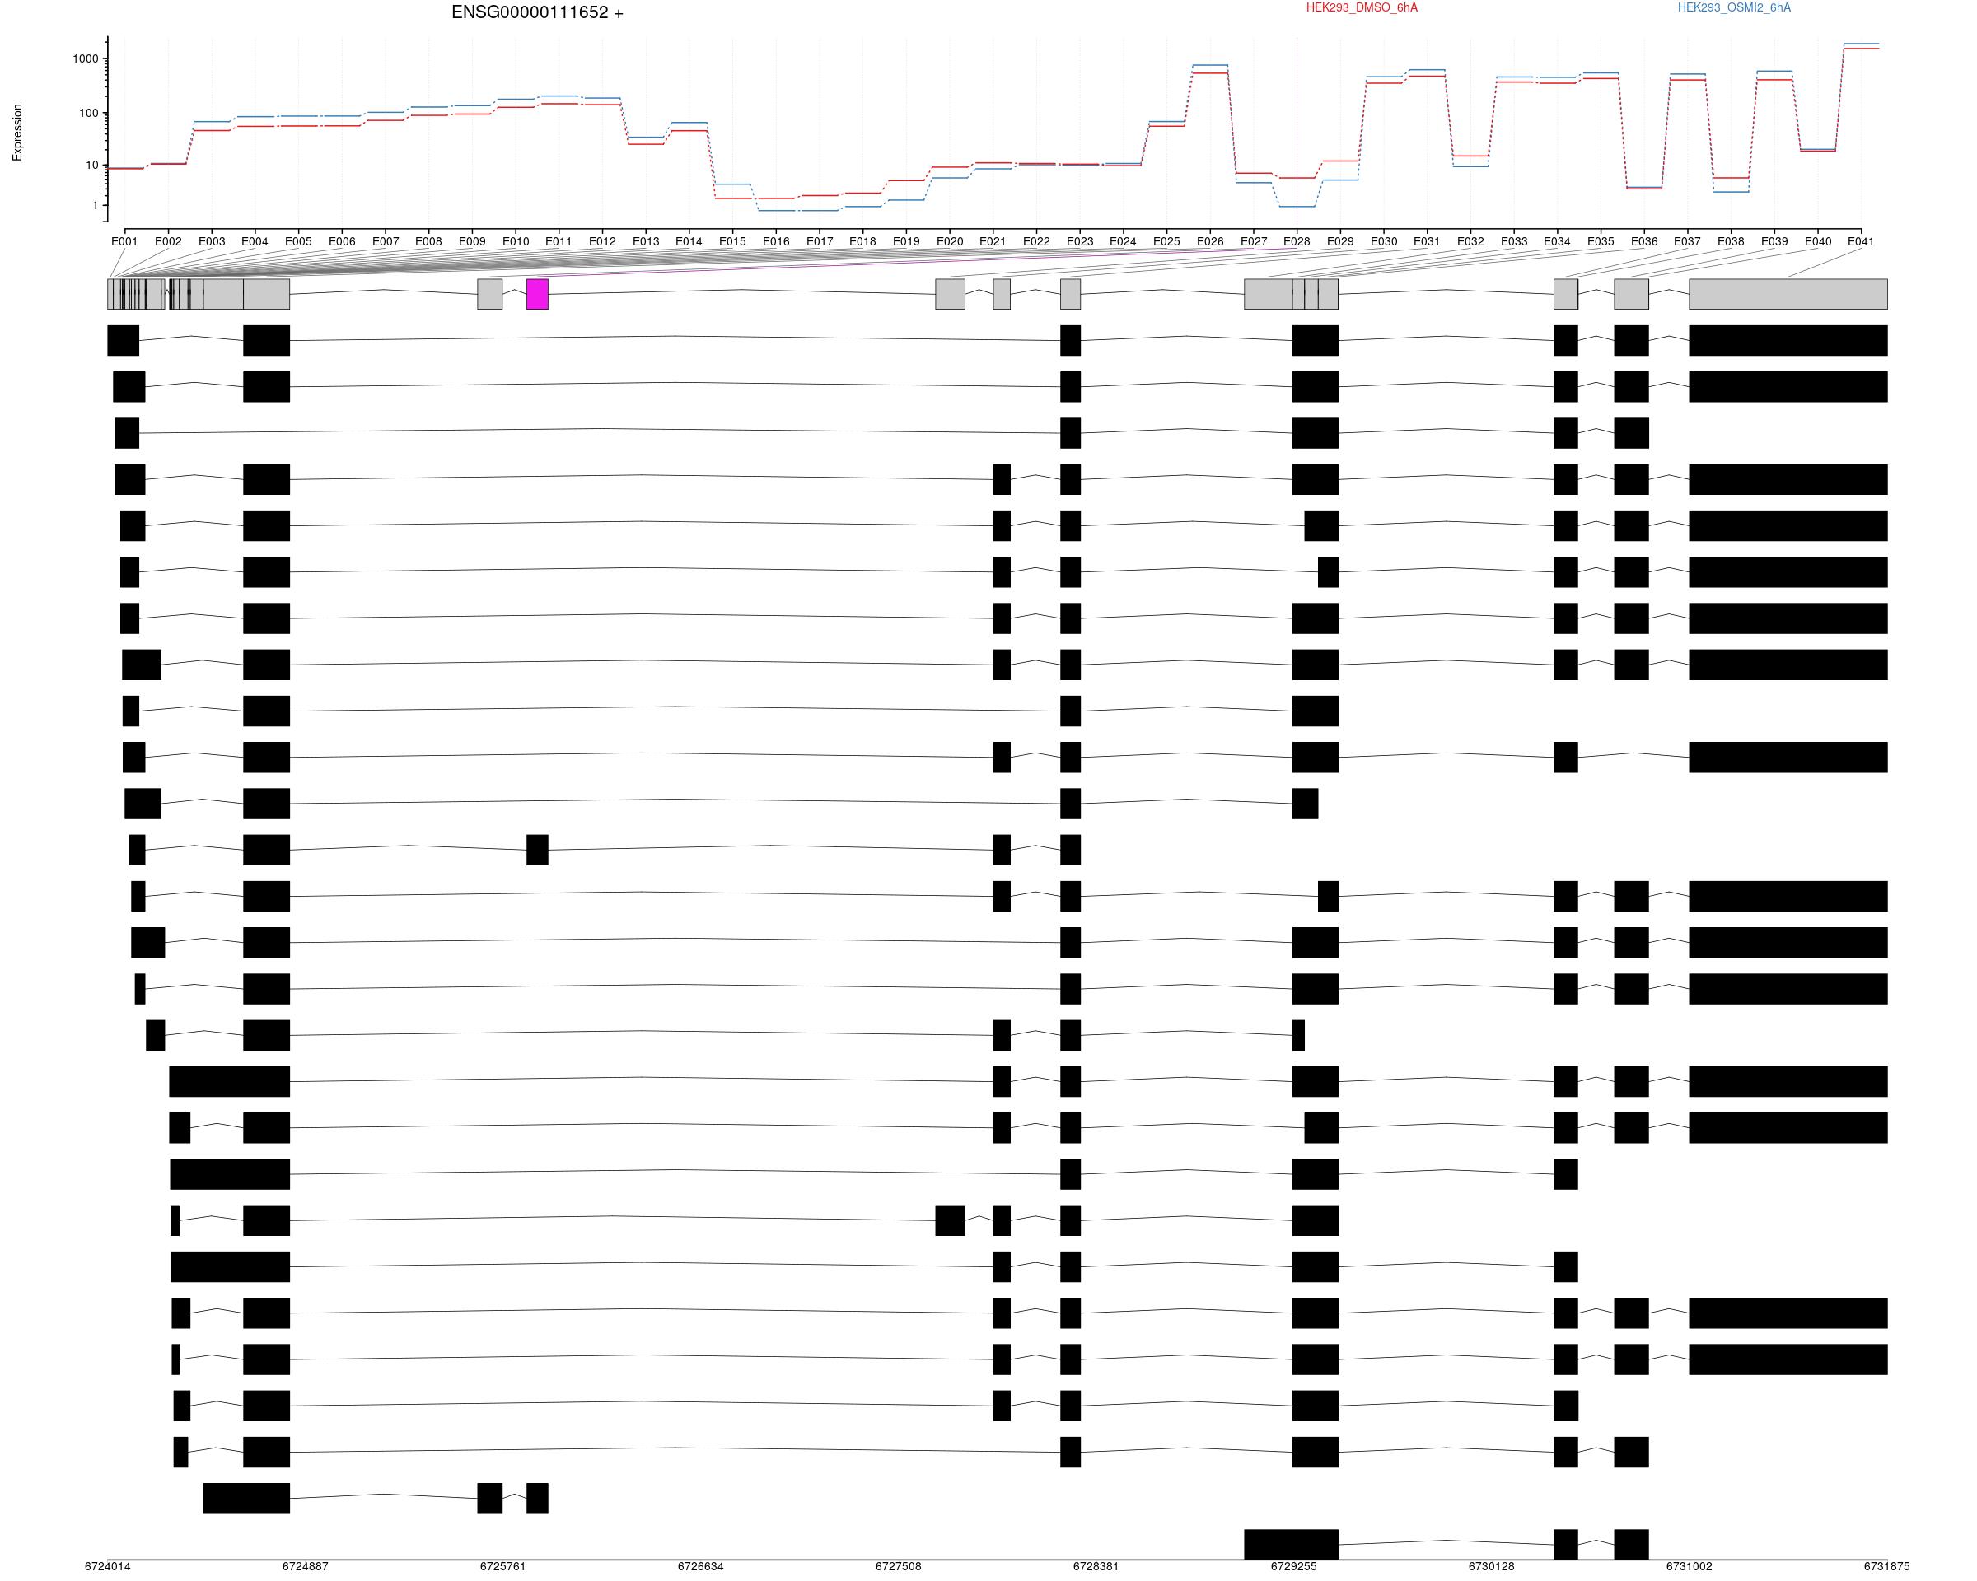Select exon label E026

pyautogui.click(x=1210, y=242)
